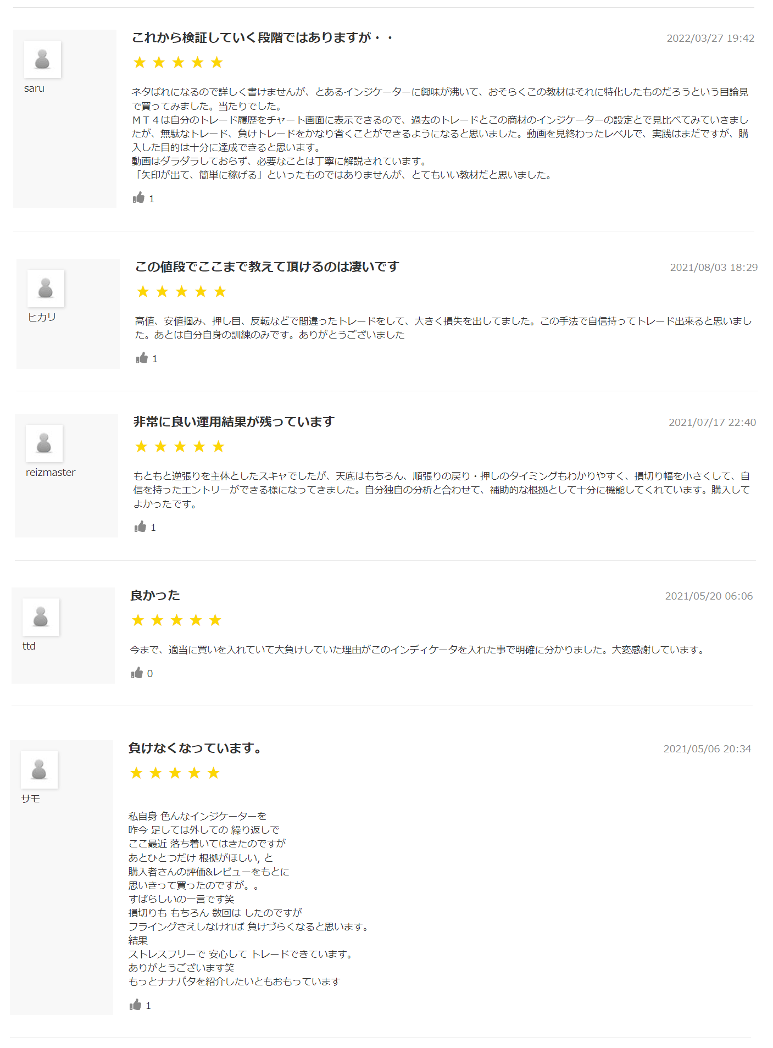Click the timestamp 2021/05/06 20:34

point(707,749)
